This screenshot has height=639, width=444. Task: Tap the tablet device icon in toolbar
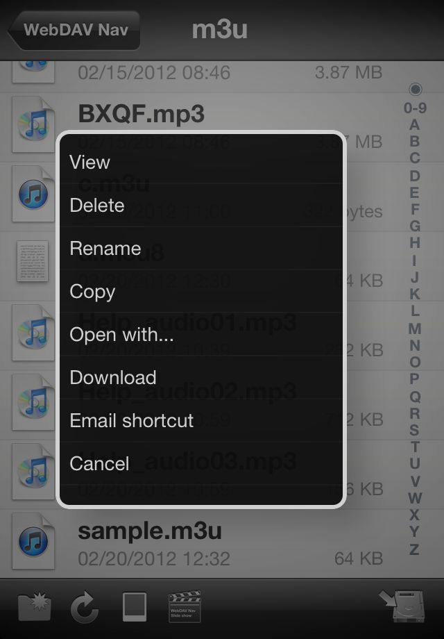pos(135,607)
